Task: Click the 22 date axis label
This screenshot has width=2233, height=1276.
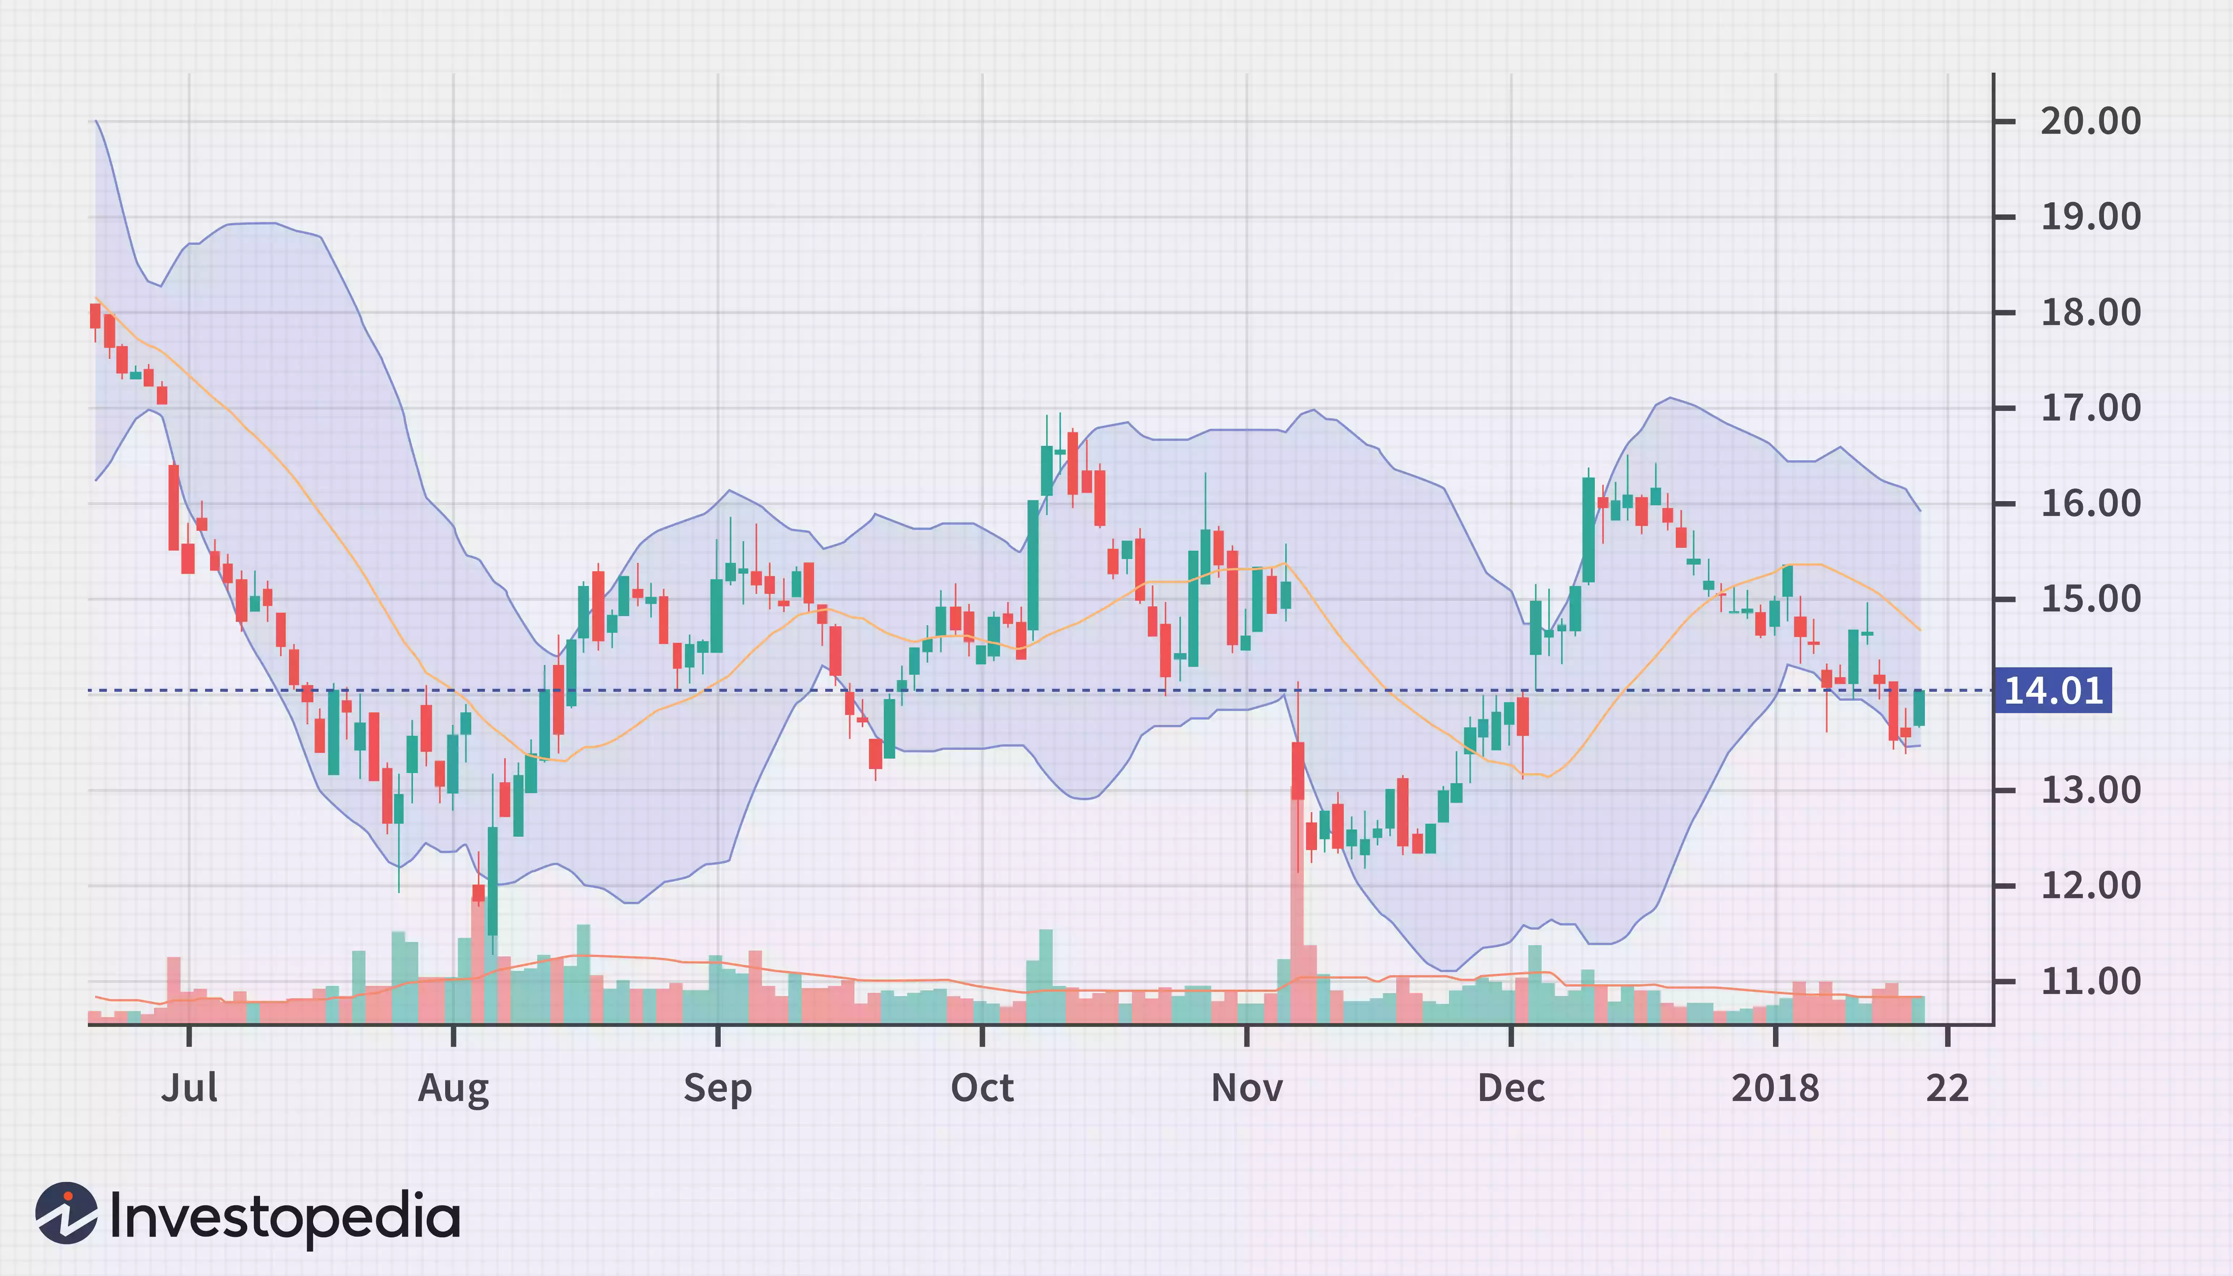Action: click(1947, 1088)
